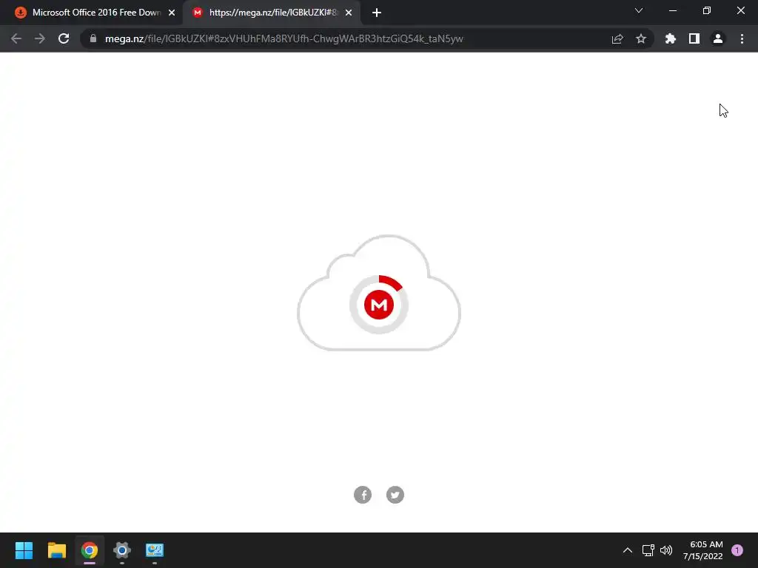The height and width of the screenshot is (568, 758).
Task: Bookmark this tab with star icon
Action: 641,38
